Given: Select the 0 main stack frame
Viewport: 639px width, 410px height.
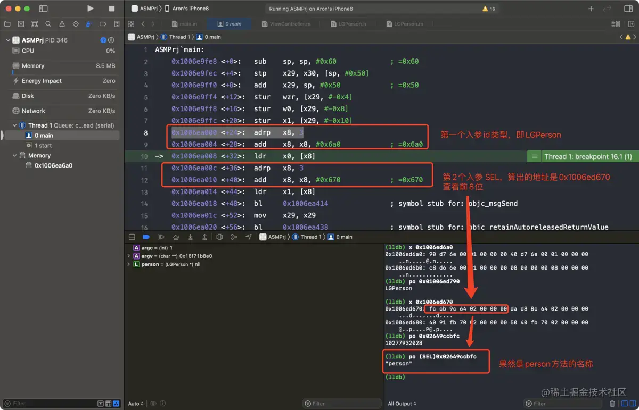Looking at the screenshot, I should [x=61, y=136].
